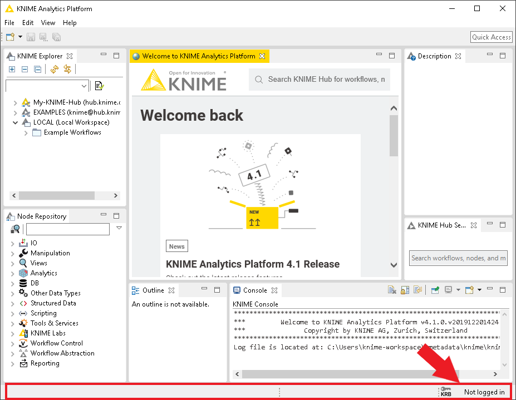Click the Clear Console icon
The height and width of the screenshot is (400, 516).
[392, 290]
